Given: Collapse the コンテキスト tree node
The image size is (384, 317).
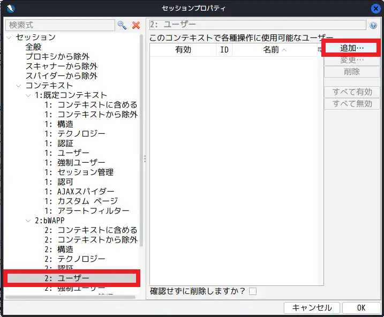Looking at the screenshot, I should tap(19, 86).
